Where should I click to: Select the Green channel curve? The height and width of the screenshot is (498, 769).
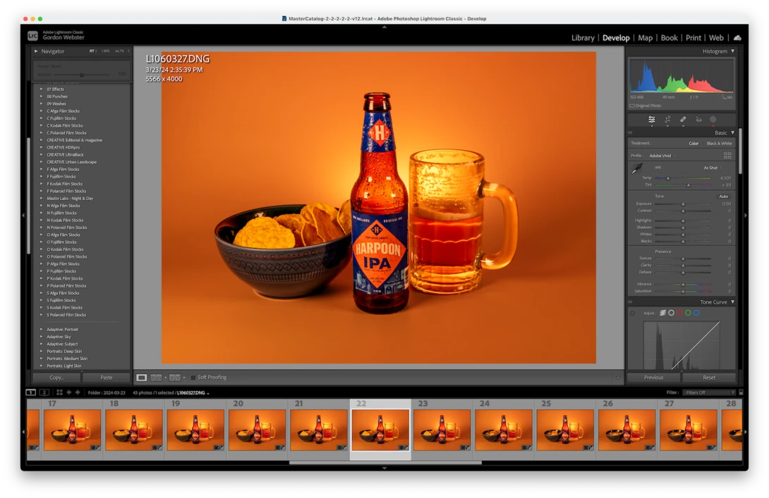tap(688, 313)
